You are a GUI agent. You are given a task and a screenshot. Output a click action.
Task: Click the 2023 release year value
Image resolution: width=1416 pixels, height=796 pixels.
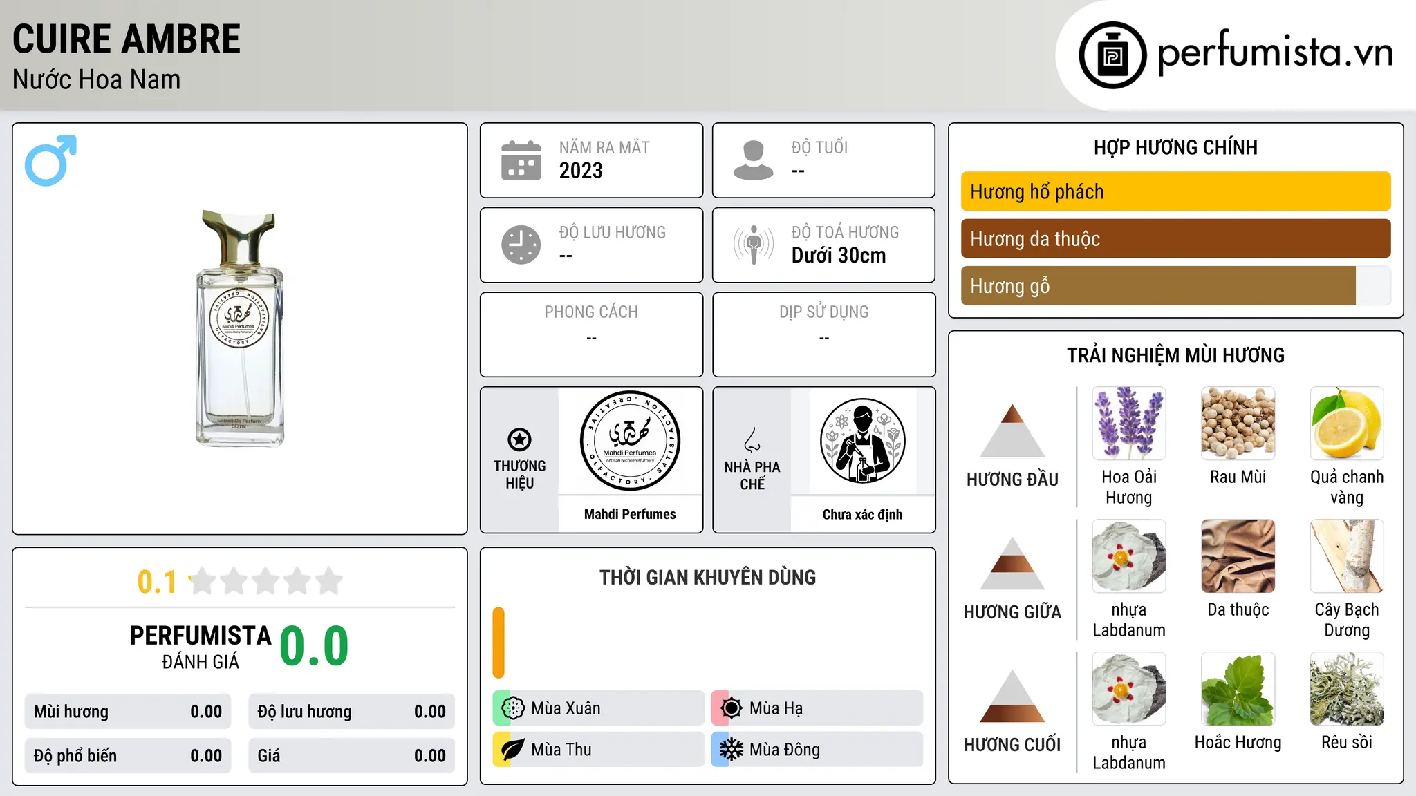click(581, 171)
